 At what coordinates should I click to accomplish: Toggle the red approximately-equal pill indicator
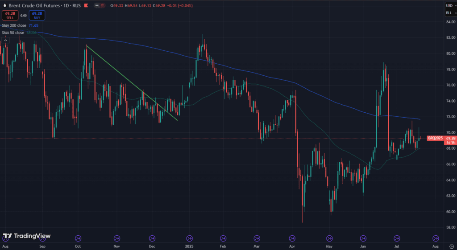coord(103,5)
